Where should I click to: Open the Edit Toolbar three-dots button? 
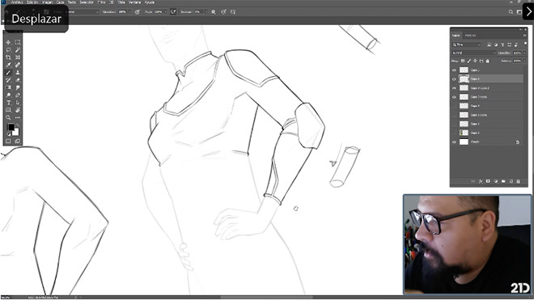[18, 117]
